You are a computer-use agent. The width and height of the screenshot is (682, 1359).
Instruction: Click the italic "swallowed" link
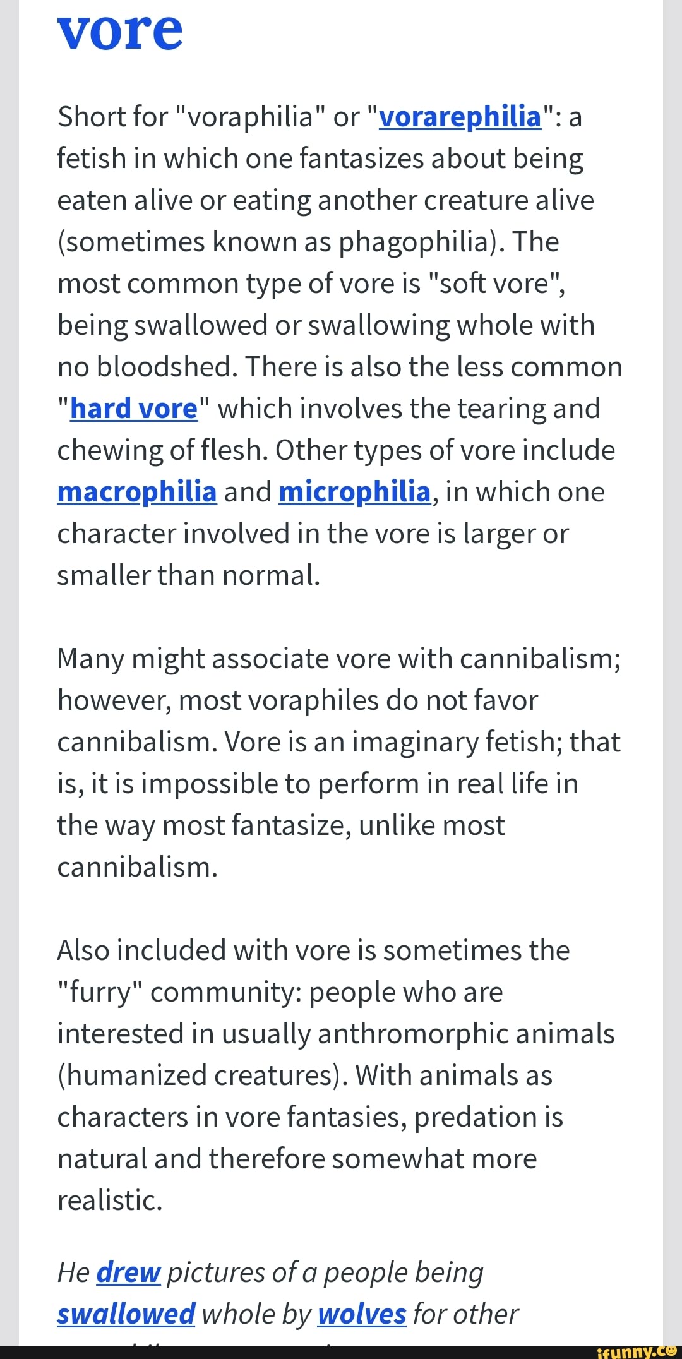point(126,1314)
